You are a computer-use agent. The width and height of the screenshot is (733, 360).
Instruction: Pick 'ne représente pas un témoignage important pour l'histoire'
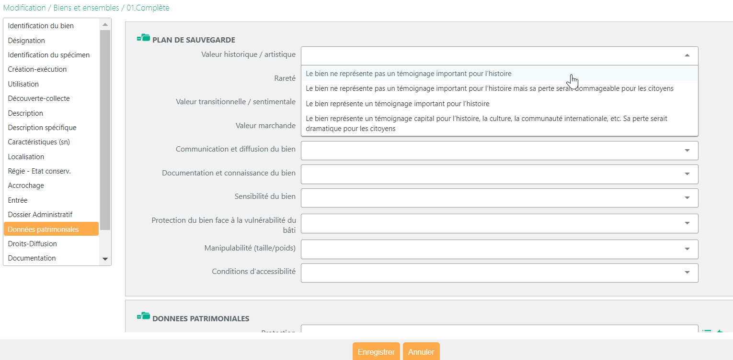[x=408, y=74]
